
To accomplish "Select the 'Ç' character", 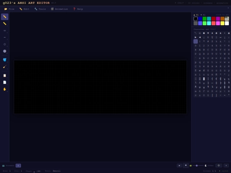I will (195, 66).
